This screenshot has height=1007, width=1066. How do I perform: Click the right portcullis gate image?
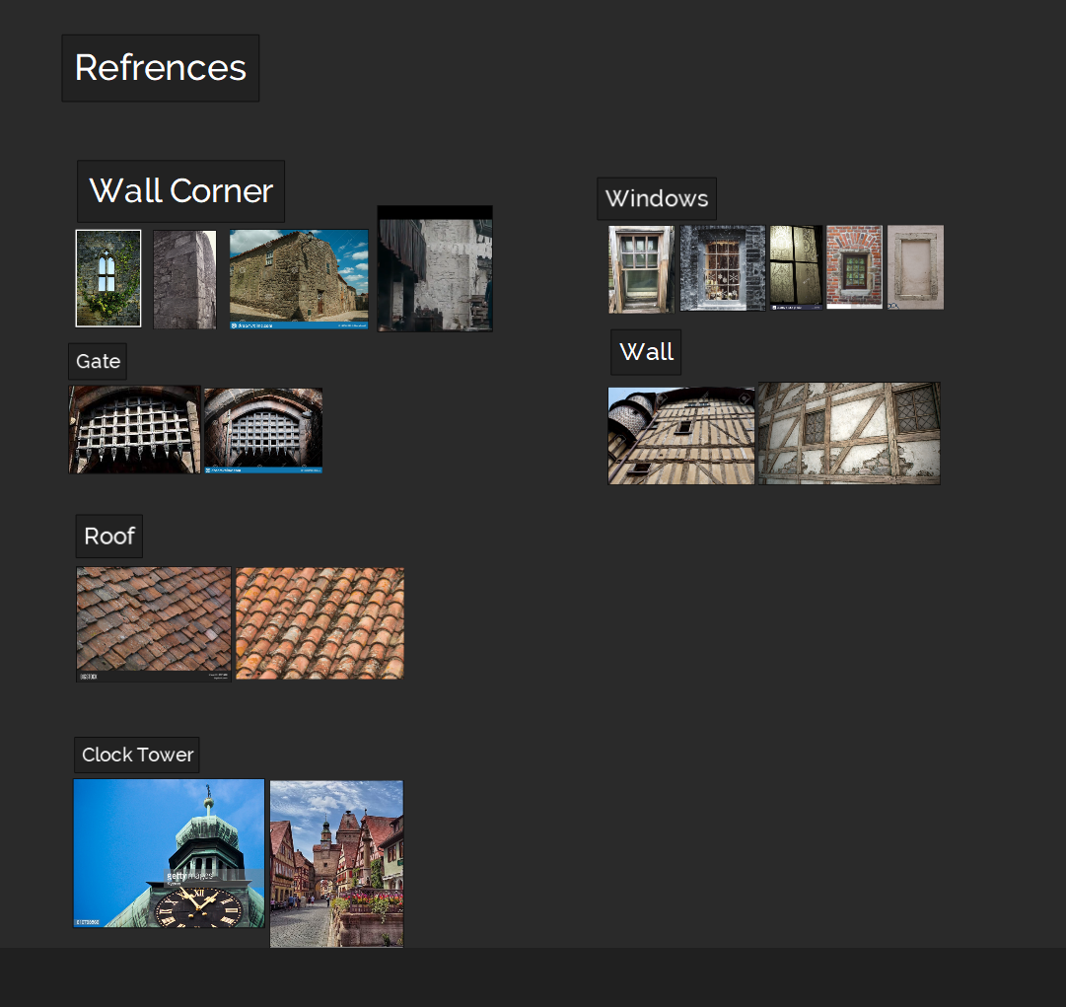(x=263, y=430)
